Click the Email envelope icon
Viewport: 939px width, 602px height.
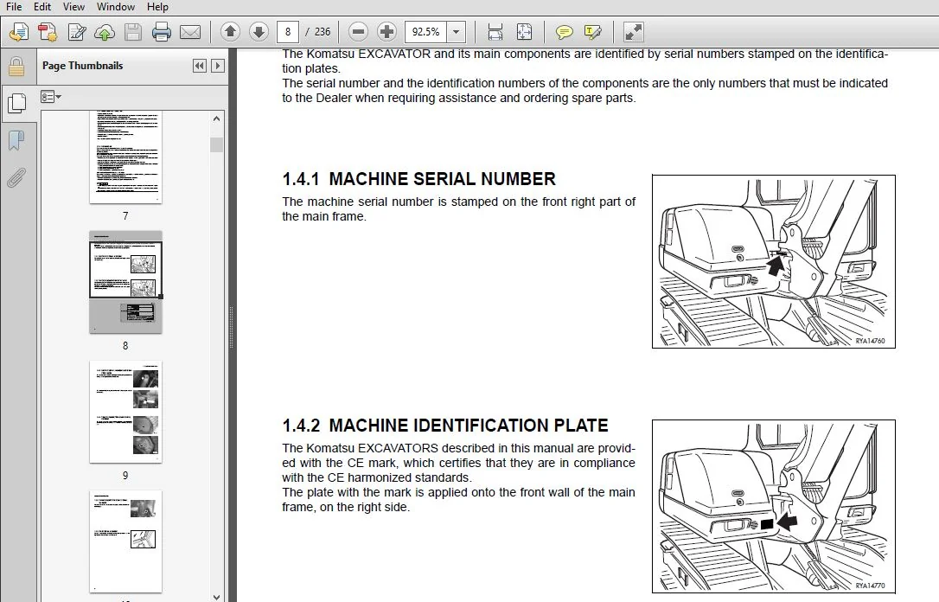190,32
